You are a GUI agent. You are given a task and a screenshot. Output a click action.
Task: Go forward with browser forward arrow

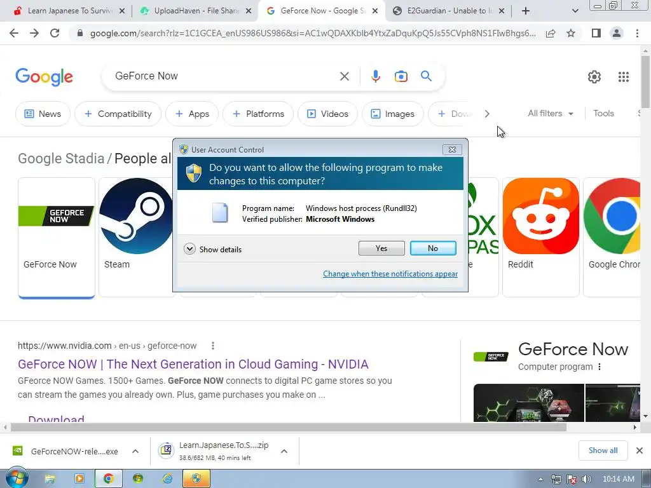click(34, 33)
